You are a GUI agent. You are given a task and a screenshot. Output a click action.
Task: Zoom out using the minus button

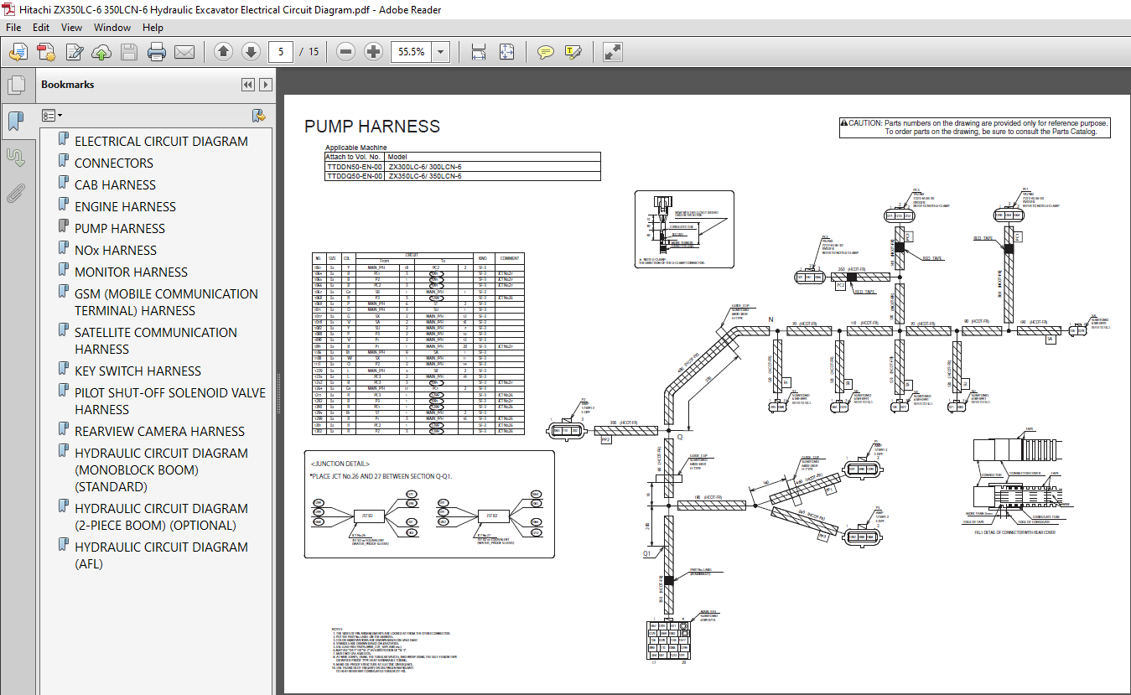point(346,52)
